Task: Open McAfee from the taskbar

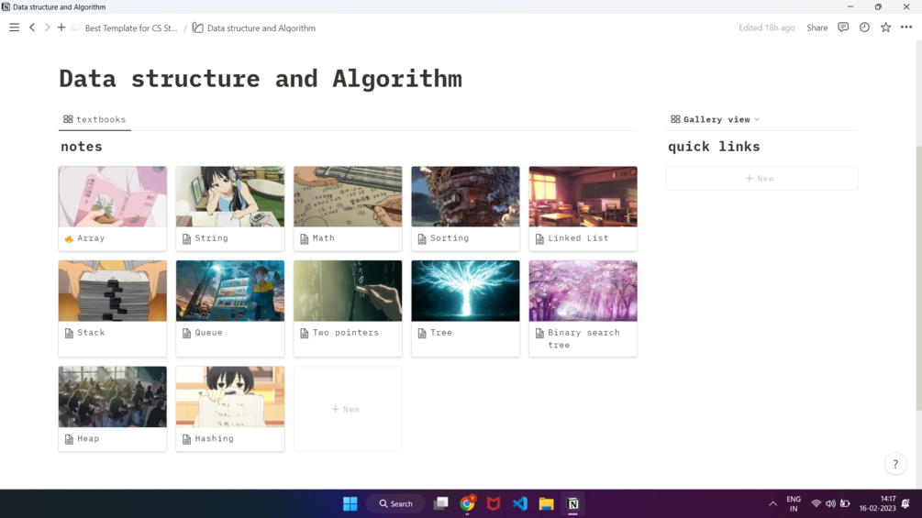Action: pos(494,503)
